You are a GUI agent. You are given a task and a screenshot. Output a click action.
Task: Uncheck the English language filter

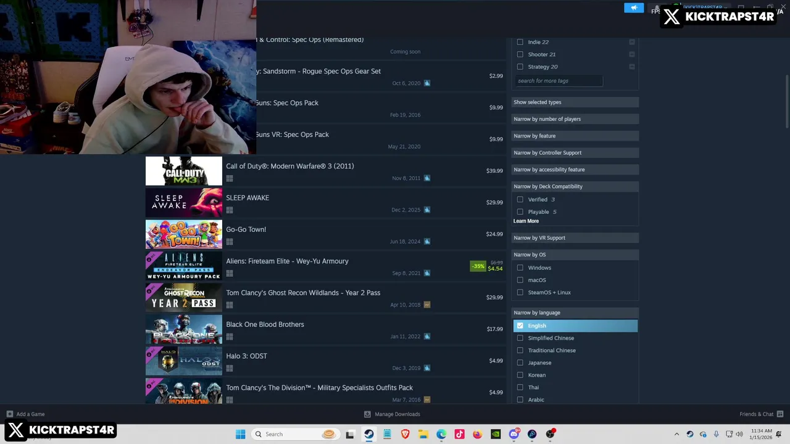pos(520,326)
